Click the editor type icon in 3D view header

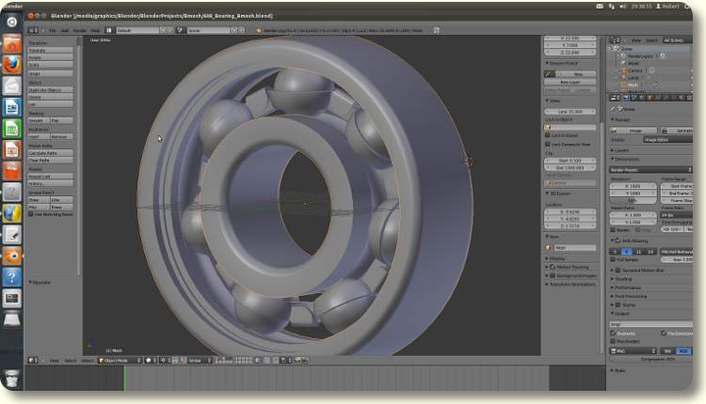tap(29, 360)
